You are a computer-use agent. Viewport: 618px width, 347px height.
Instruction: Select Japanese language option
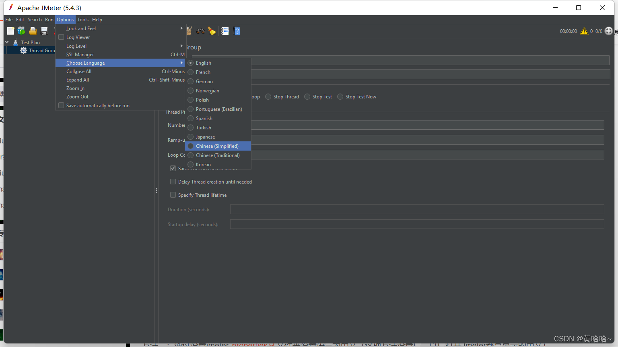[218, 137]
